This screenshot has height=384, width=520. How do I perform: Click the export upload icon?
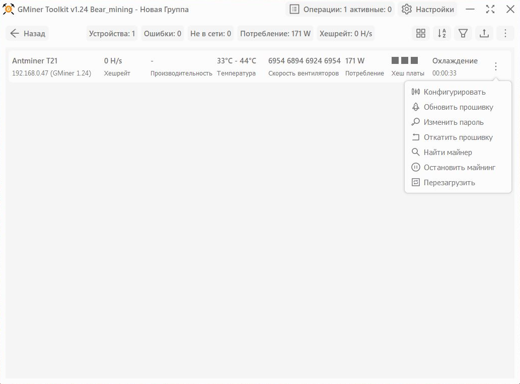pyautogui.click(x=484, y=34)
